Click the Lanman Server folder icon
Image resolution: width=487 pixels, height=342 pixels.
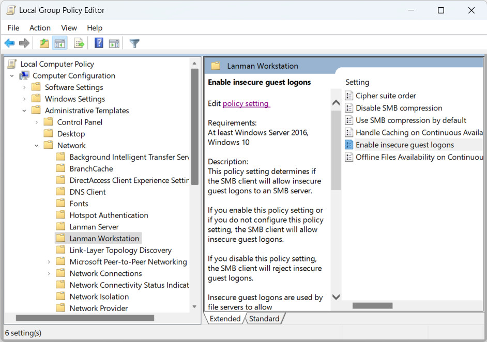(60, 226)
